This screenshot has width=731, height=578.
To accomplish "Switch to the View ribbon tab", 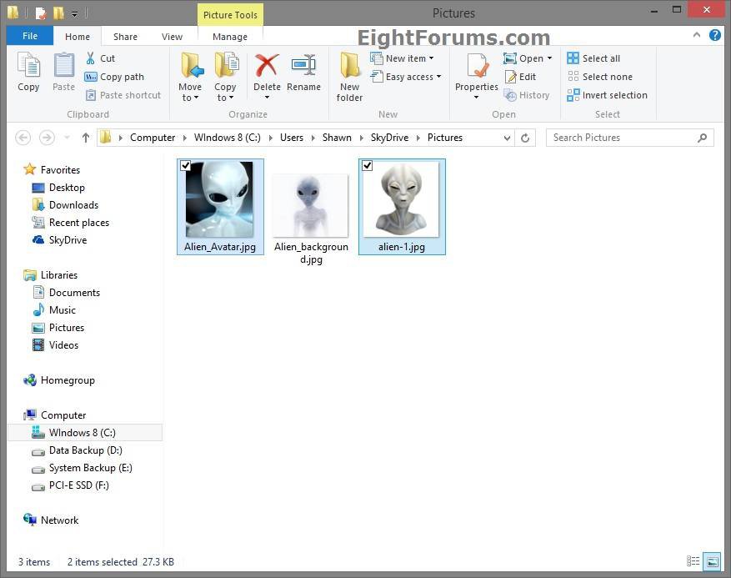I will 172,37.
